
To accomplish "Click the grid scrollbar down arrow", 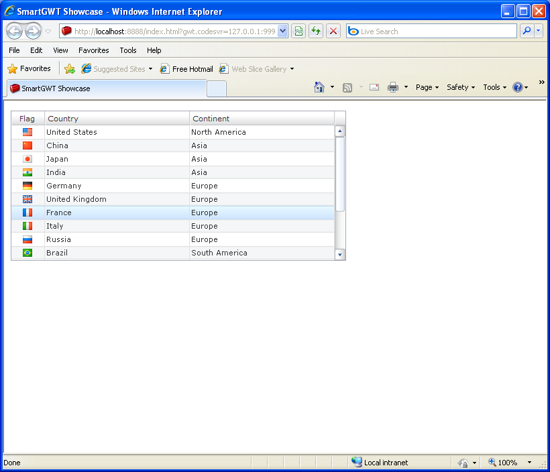I will coord(339,254).
